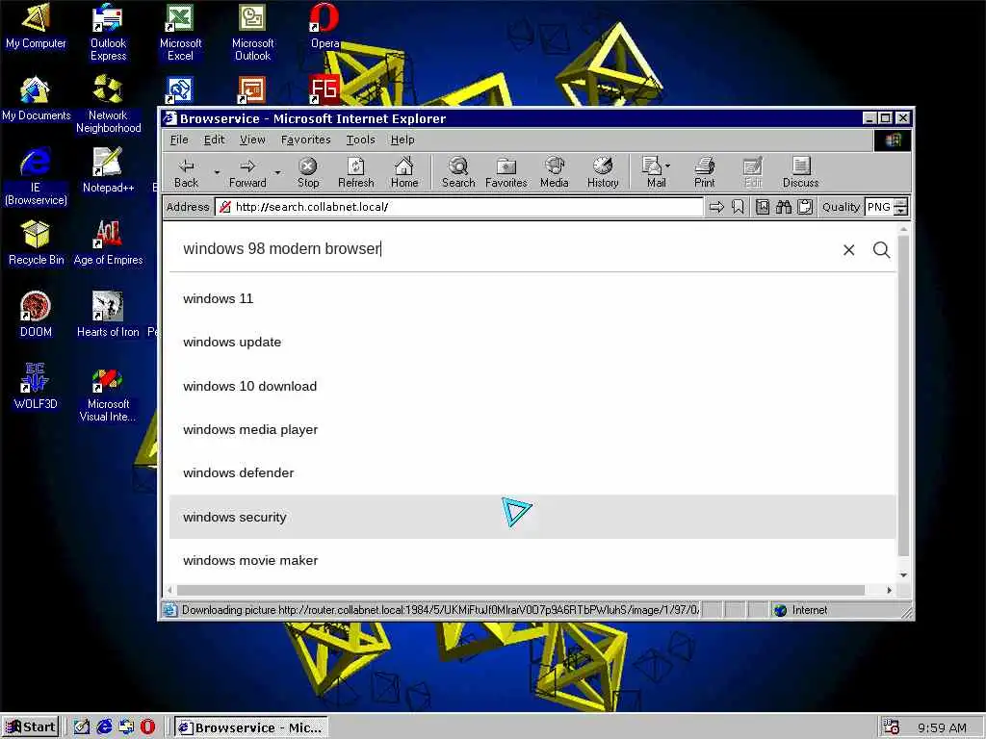Image resolution: width=986 pixels, height=739 pixels.
Task: Select the Microsoft Outlook desktop icon
Action: [x=253, y=32]
